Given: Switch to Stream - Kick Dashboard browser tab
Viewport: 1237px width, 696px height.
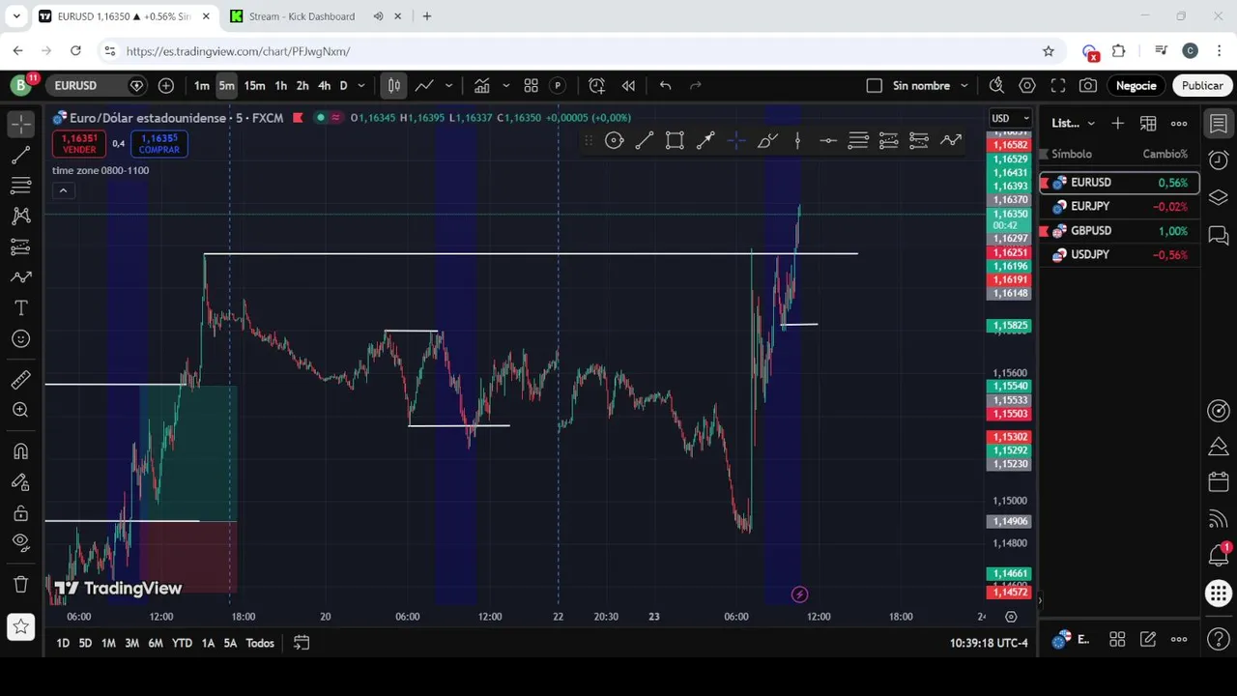Looking at the screenshot, I should click(302, 16).
